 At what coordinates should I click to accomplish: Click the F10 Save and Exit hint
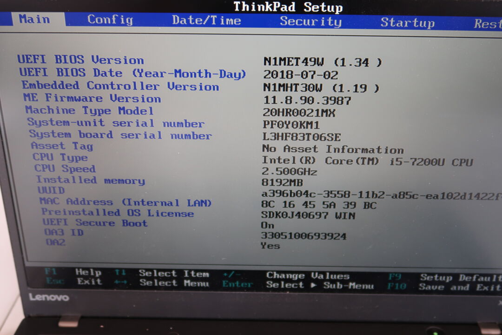(x=444, y=287)
